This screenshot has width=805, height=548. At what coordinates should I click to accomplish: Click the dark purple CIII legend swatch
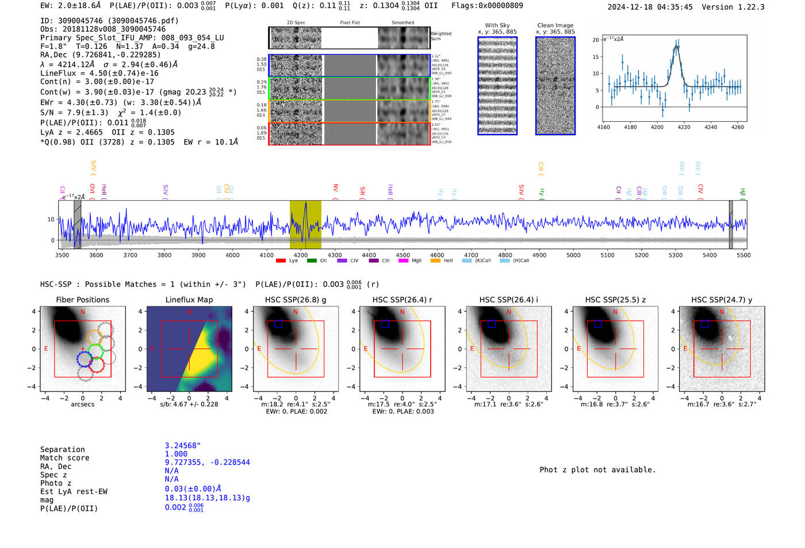pyautogui.click(x=374, y=261)
